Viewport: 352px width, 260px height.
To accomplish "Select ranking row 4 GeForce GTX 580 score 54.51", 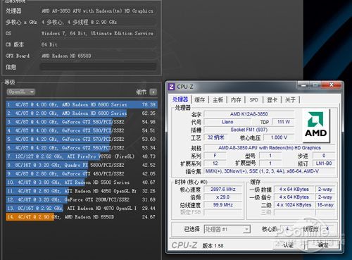I will (82, 130).
